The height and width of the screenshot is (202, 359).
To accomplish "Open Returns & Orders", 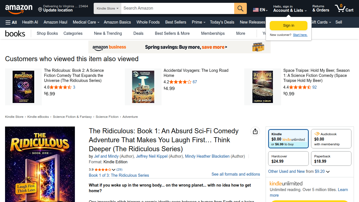I will pyautogui.click(x=321, y=8).
